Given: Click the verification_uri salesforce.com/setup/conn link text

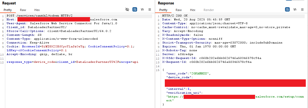Looking at the screenshot, I should click(x=280, y=97).
